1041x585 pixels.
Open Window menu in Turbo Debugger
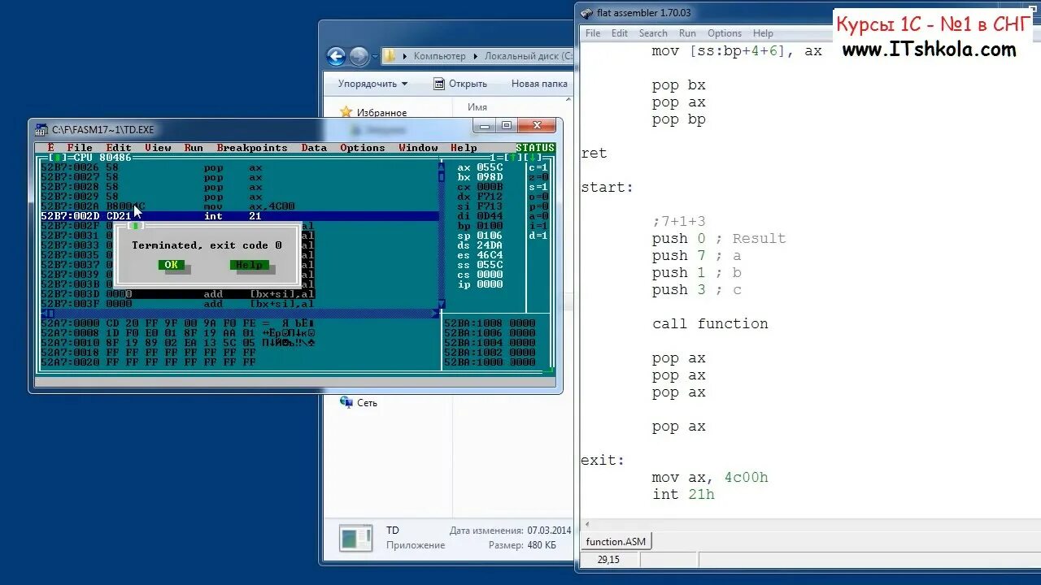418,148
